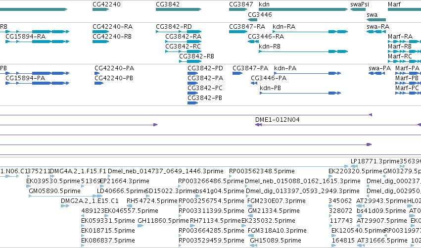Viewport: 421px width, 248px height.
Task: Select EST EP21664.3prime
Action: [x=125, y=181]
